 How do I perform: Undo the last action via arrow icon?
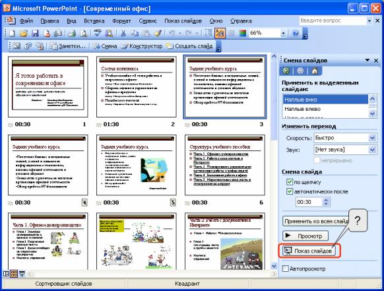[x=172, y=33]
